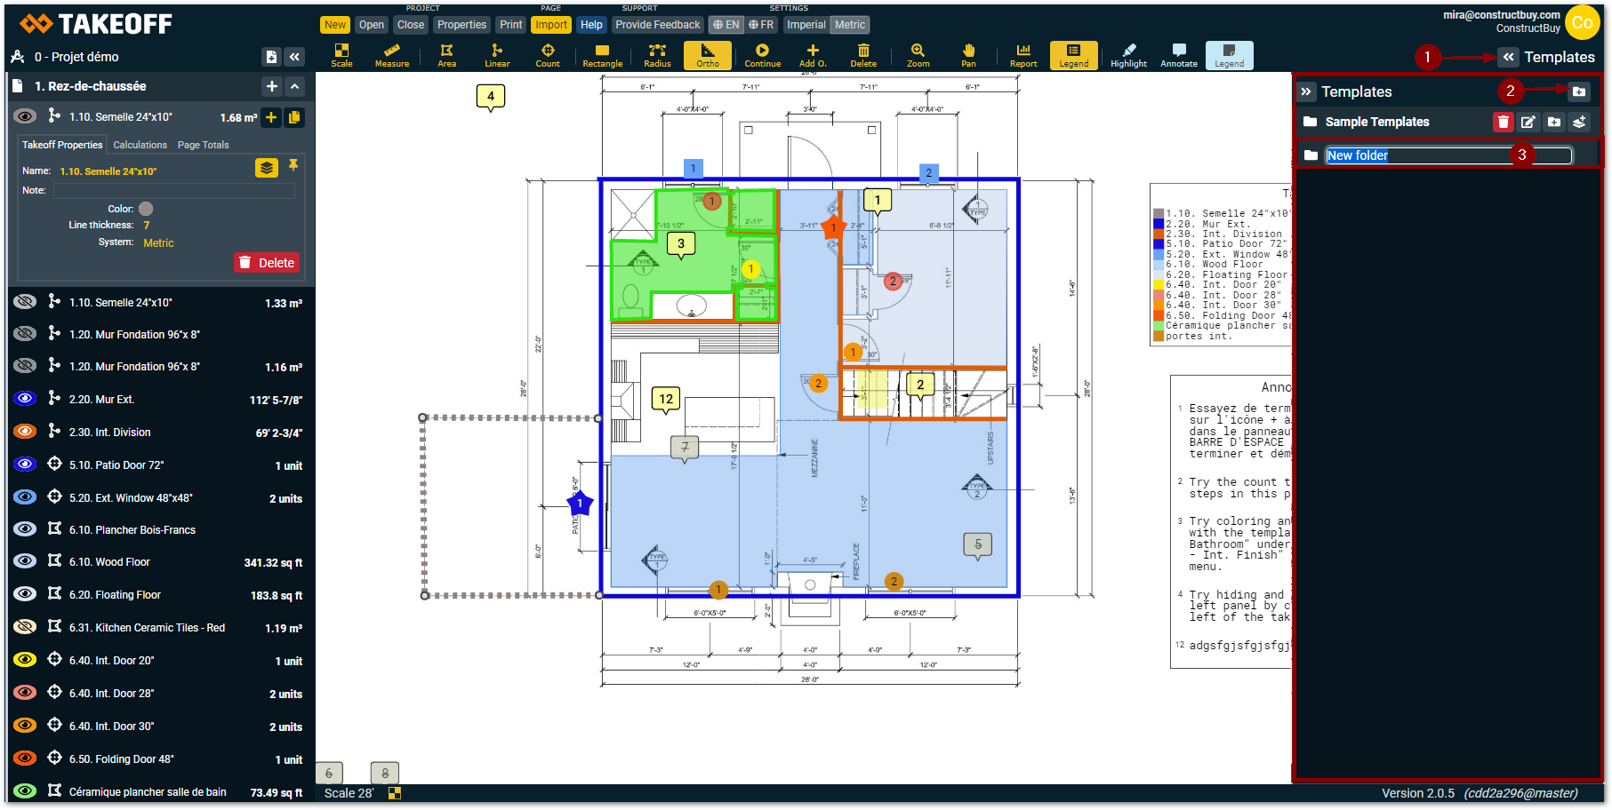Hide the 2.20. Mur Ext. takeoff
Screen dimensions: 1612x810
(x=25, y=400)
